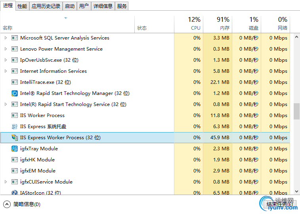Select the igfxHK Module icon
300x214 pixels.
click(x=15, y=160)
